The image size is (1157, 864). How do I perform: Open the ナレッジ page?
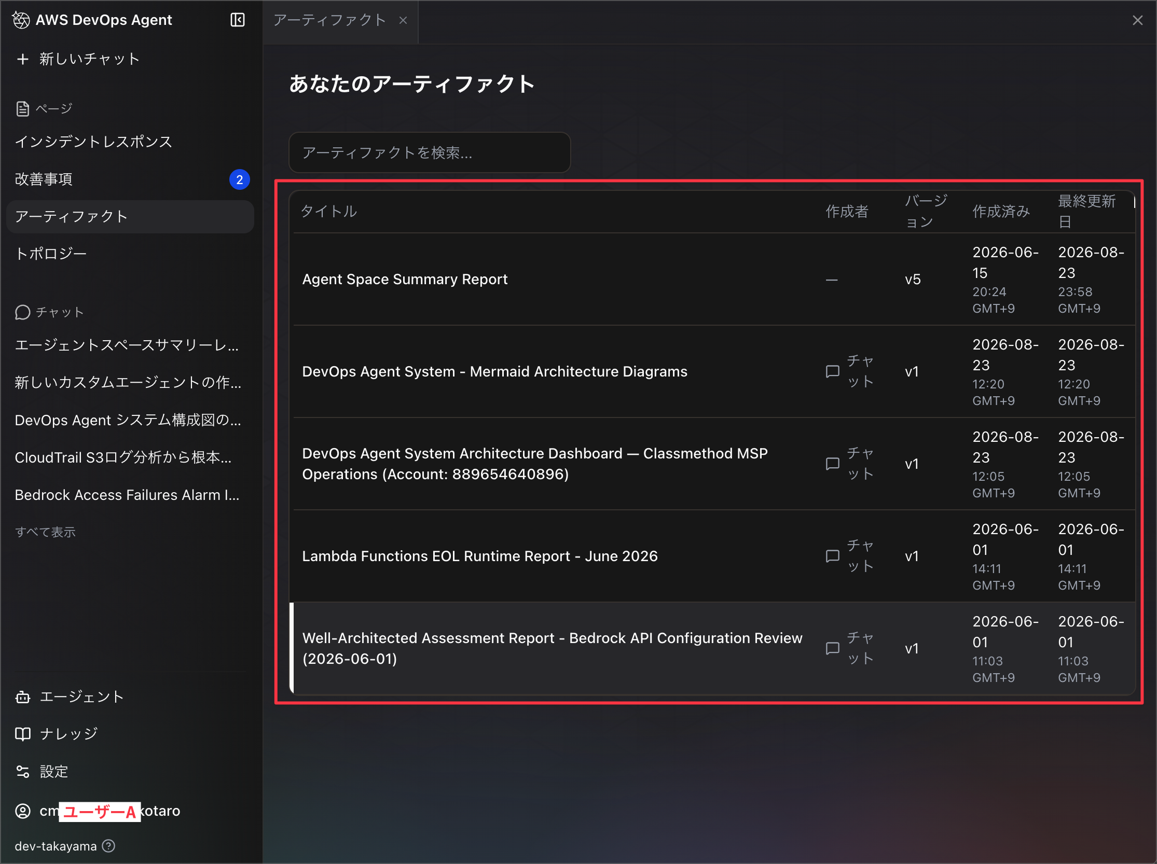(x=69, y=734)
